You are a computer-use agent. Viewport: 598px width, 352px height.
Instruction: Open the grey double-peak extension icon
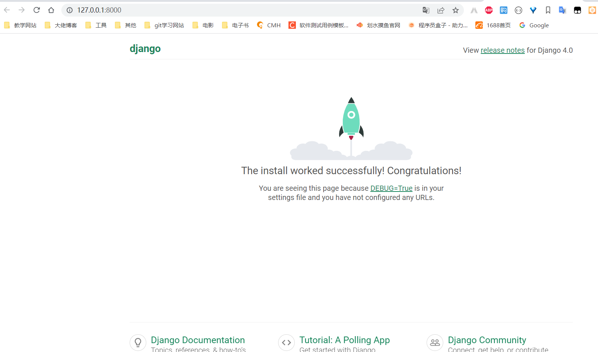(474, 10)
